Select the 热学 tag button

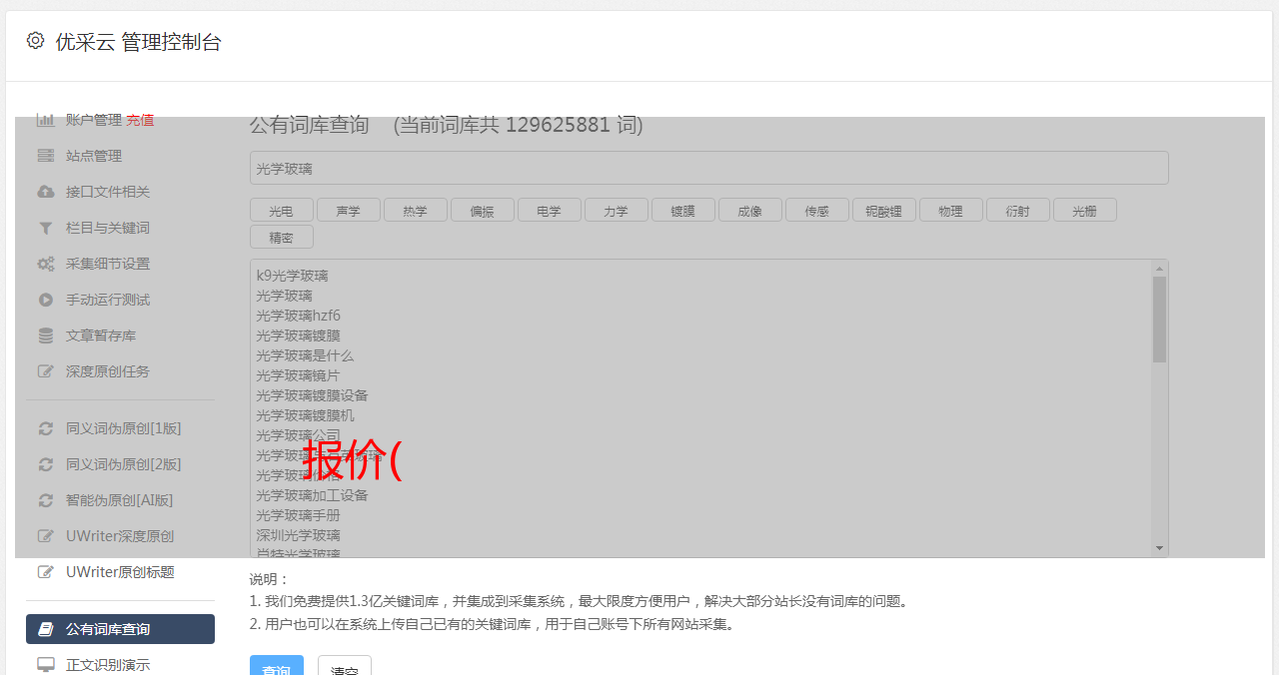coord(415,211)
